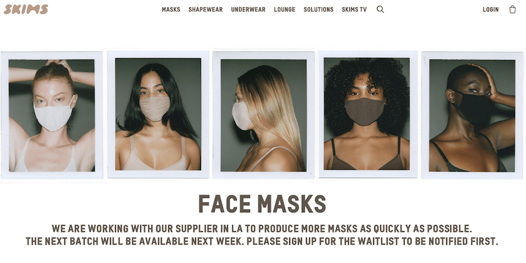The width and height of the screenshot is (526, 263).
Task: Open the shopping bag icon
Action: (x=512, y=9)
